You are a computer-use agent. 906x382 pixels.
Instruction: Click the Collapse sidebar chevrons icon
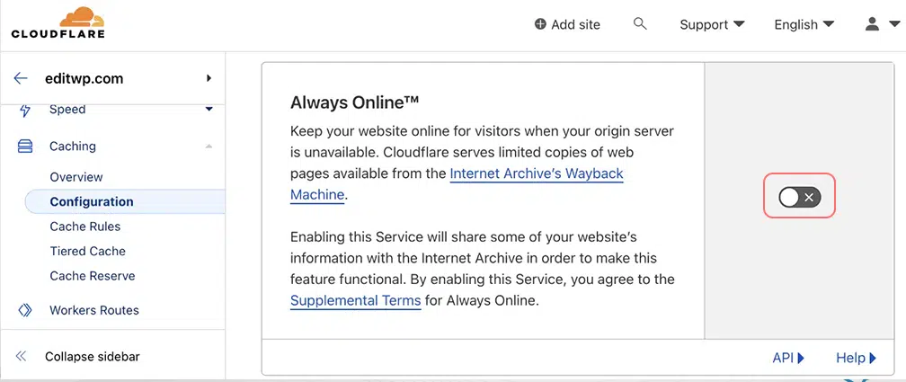(21, 357)
